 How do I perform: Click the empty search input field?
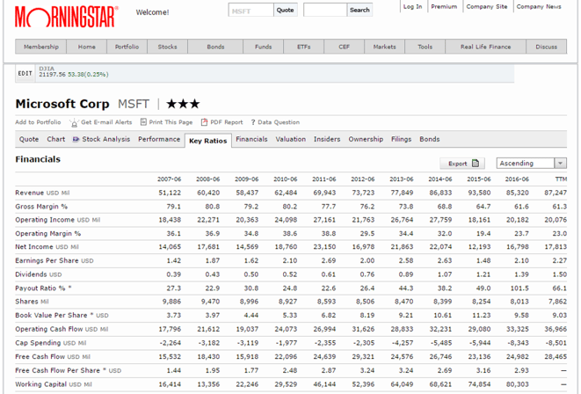pyautogui.click(x=325, y=11)
